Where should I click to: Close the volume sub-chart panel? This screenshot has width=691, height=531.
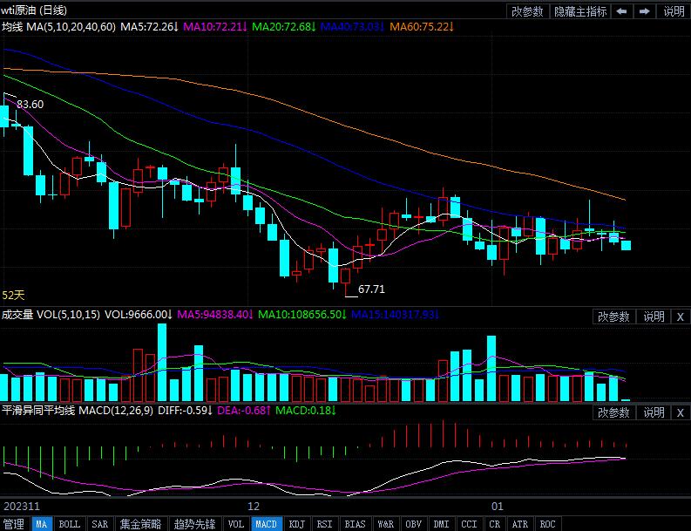[680, 317]
